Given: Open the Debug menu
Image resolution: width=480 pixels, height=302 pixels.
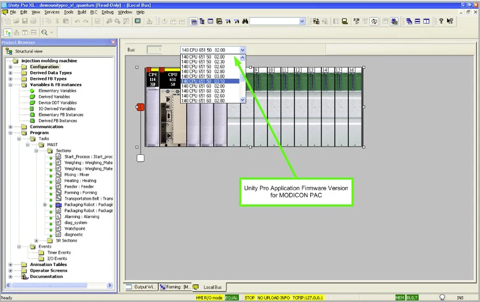Looking at the screenshot, I should coord(107,12).
